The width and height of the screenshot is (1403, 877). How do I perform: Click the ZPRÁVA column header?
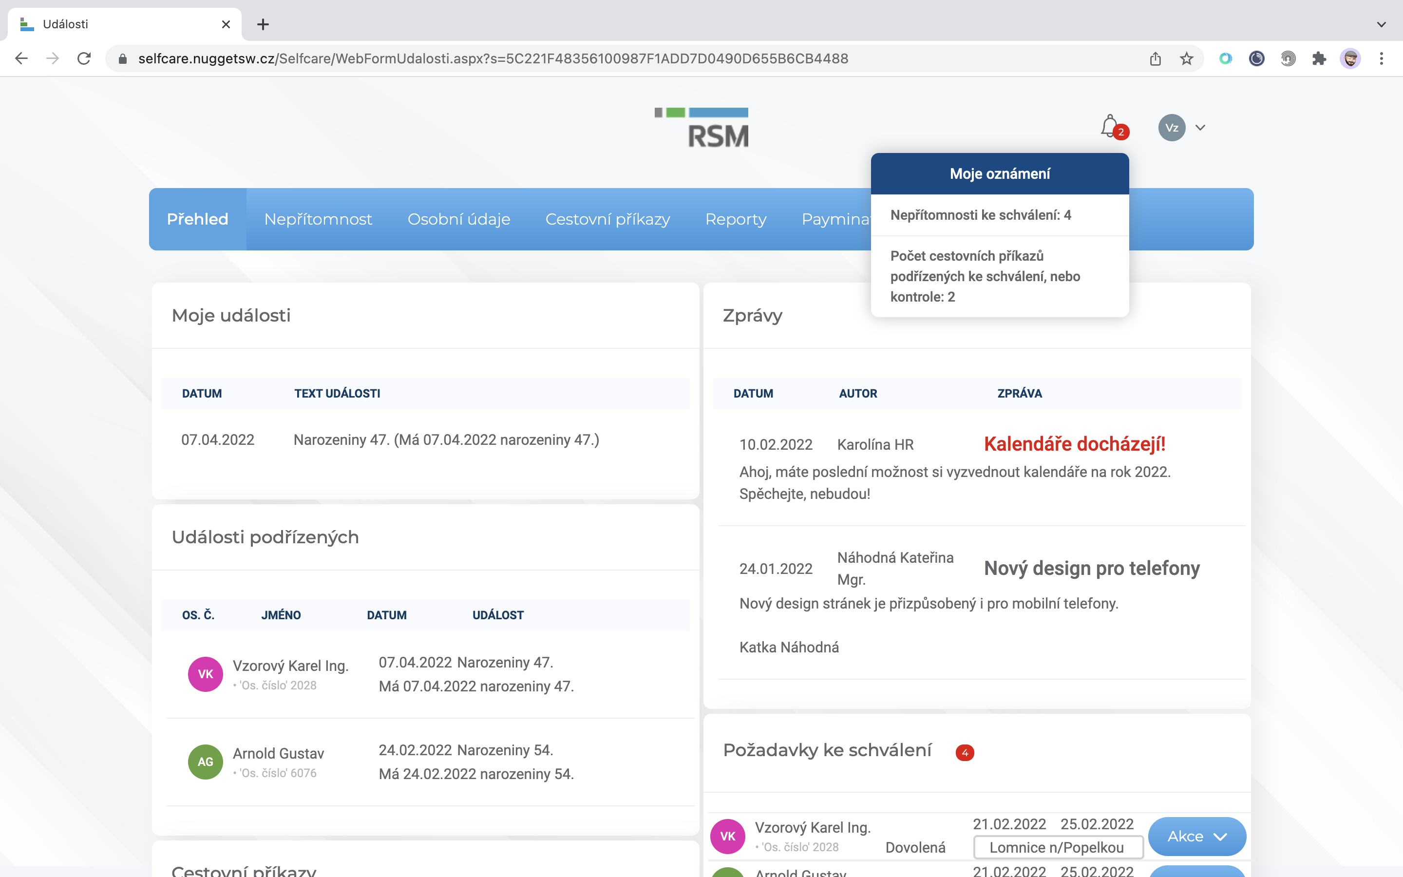[x=1020, y=393]
